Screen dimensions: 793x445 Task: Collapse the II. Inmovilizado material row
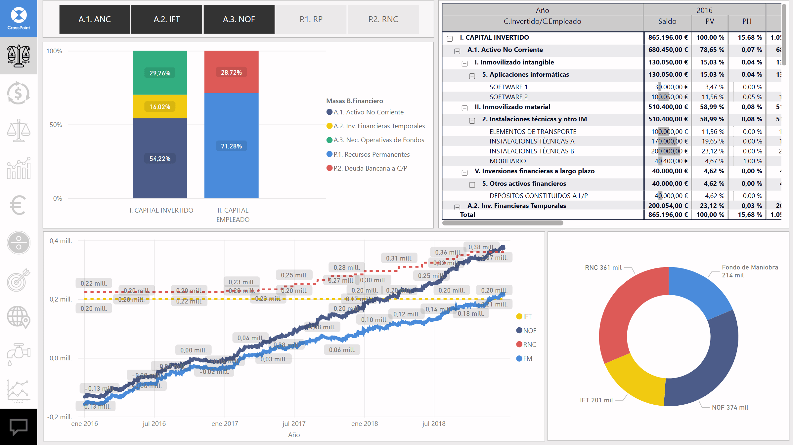click(x=464, y=108)
